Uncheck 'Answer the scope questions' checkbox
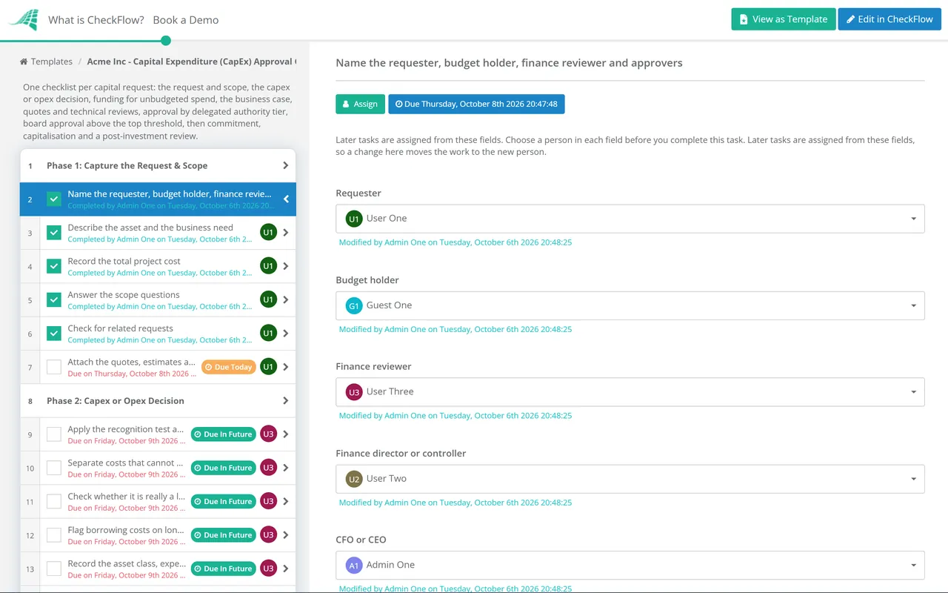 tap(54, 300)
